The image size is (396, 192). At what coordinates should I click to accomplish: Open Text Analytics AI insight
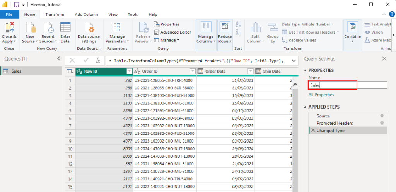[377, 24]
